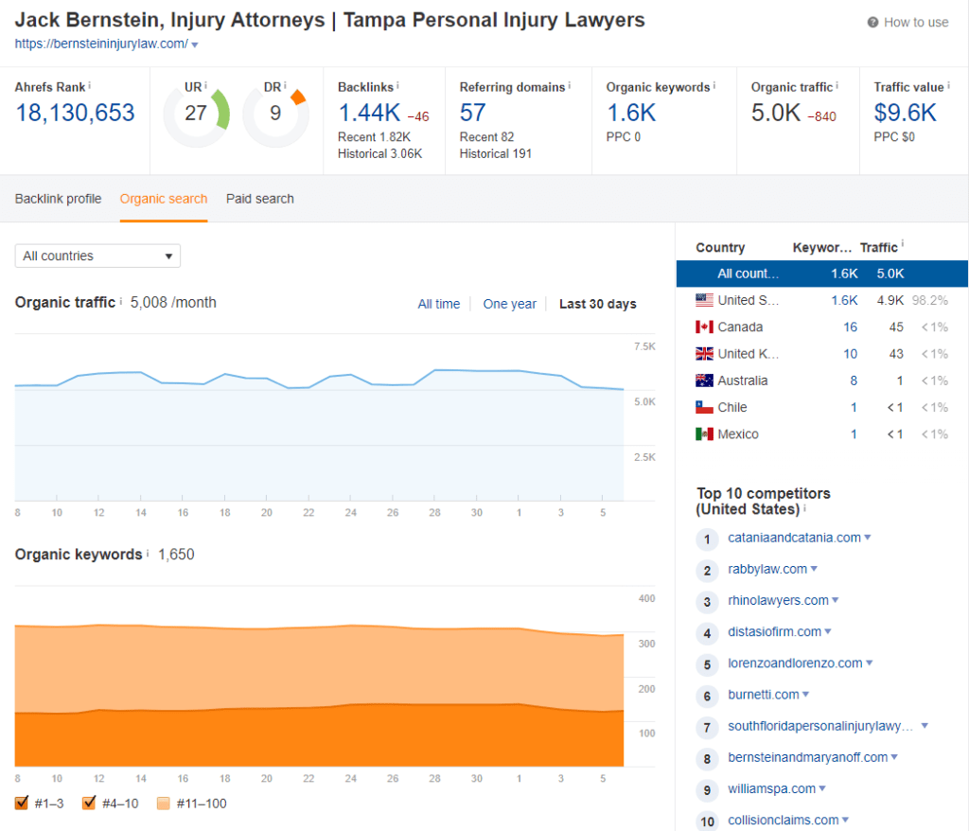The width and height of the screenshot is (969, 831).
Task: Click the DR 9 gauge
Action: tap(275, 114)
